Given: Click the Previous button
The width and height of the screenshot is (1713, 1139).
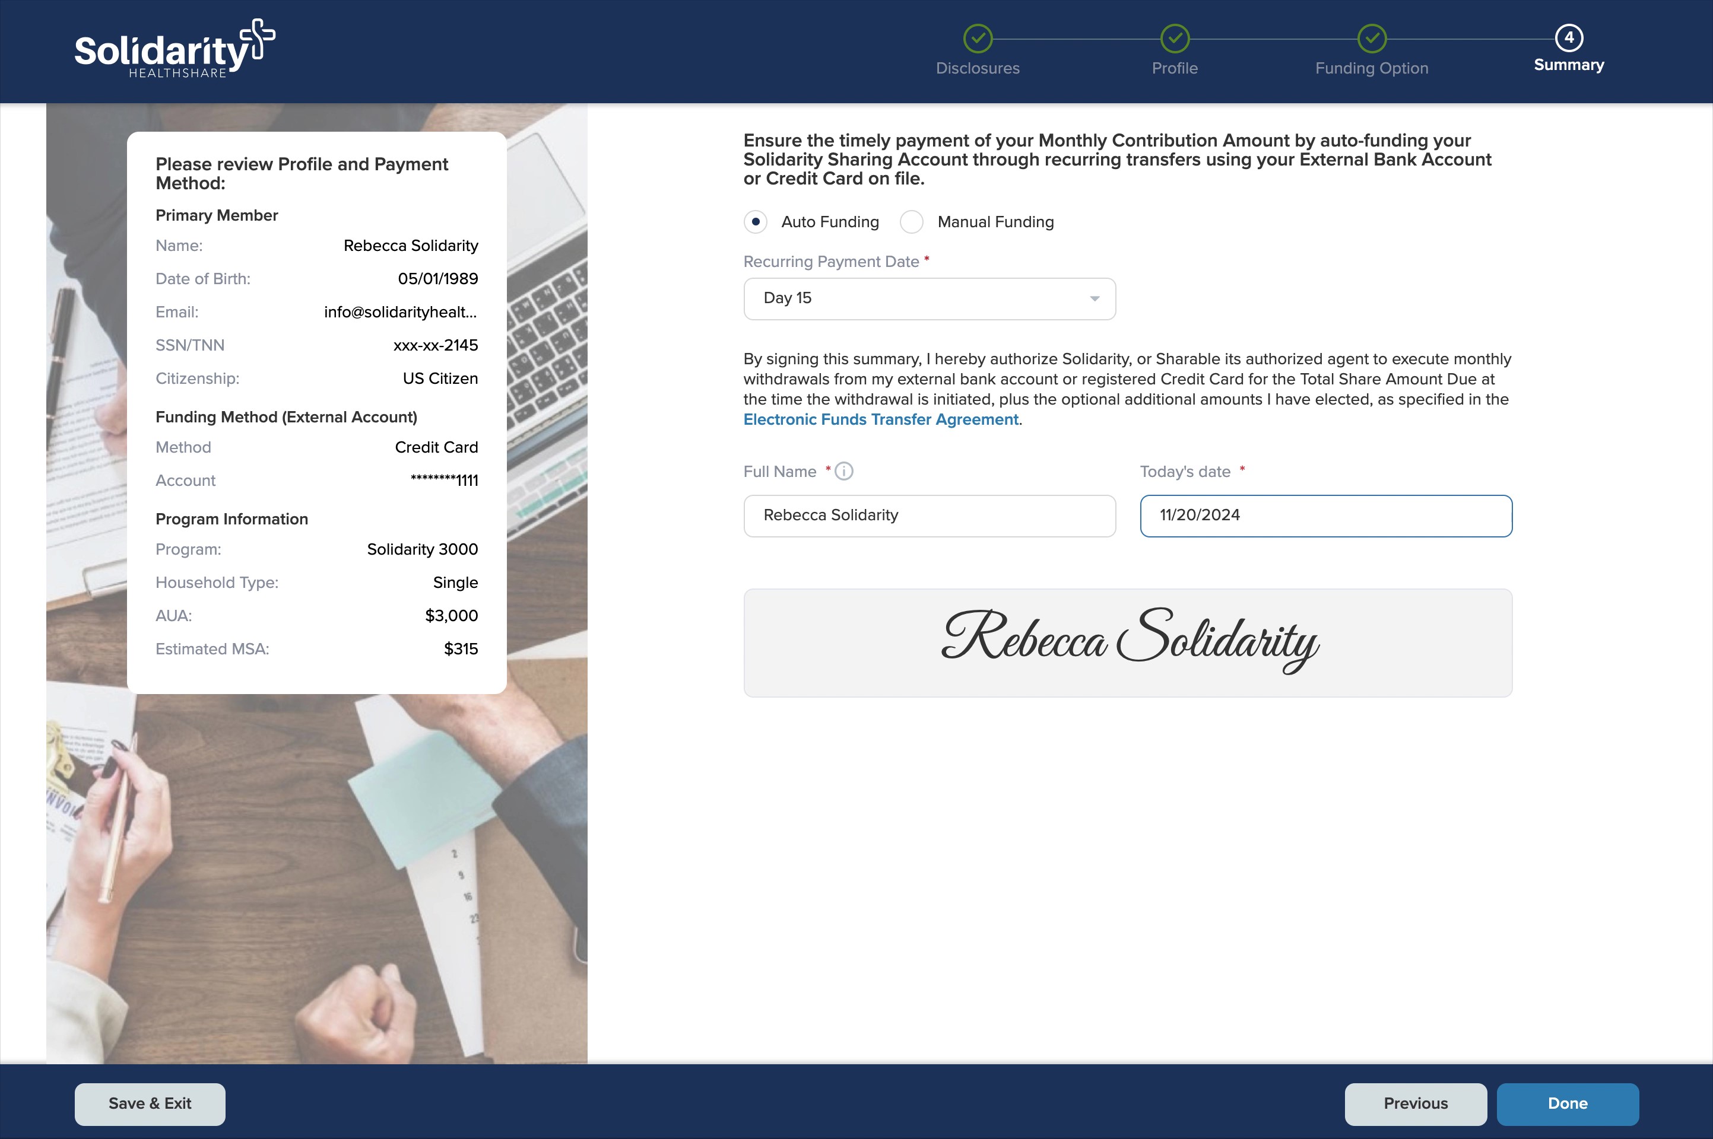Looking at the screenshot, I should pyautogui.click(x=1415, y=1103).
